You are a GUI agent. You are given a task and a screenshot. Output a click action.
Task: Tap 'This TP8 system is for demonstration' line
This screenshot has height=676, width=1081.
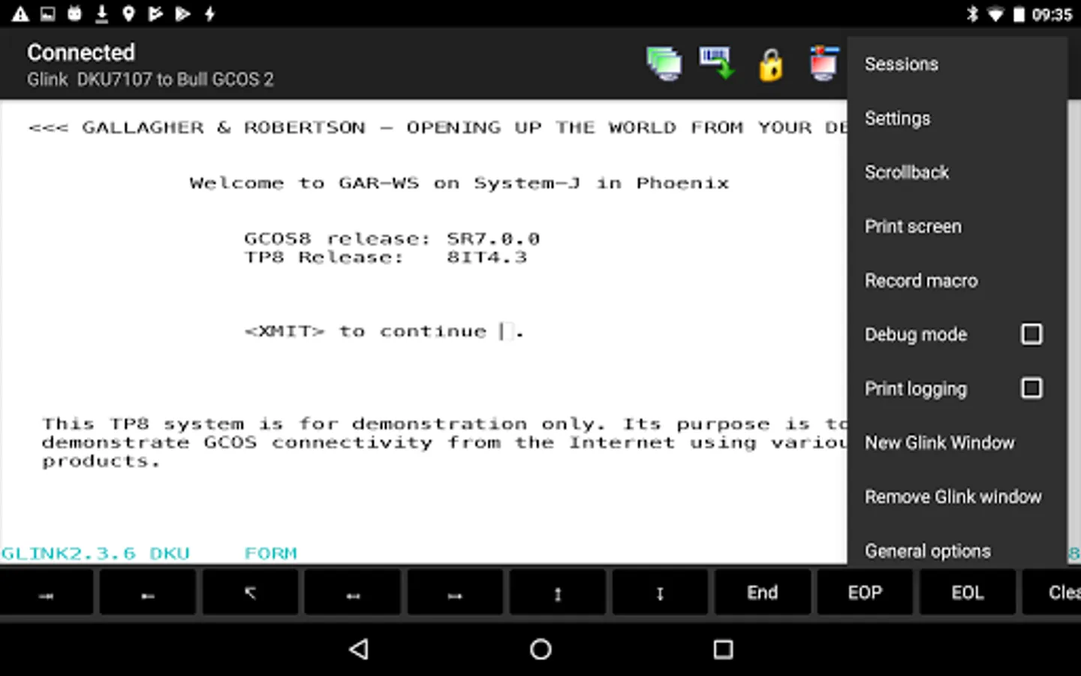(445, 424)
